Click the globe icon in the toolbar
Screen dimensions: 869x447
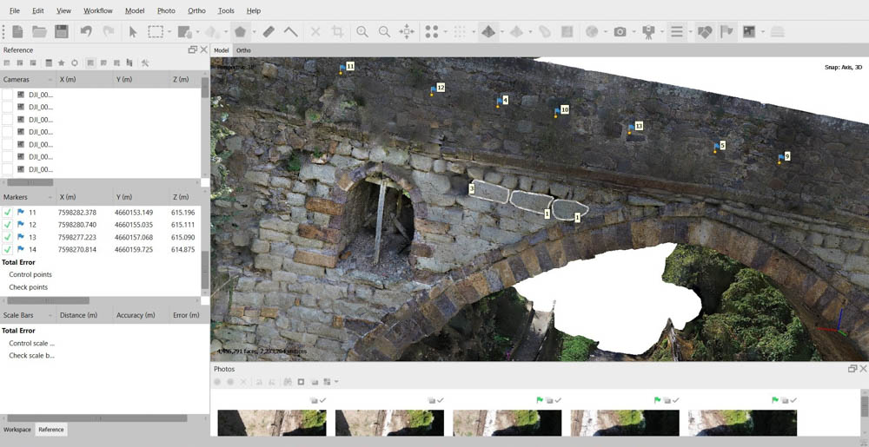591,31
